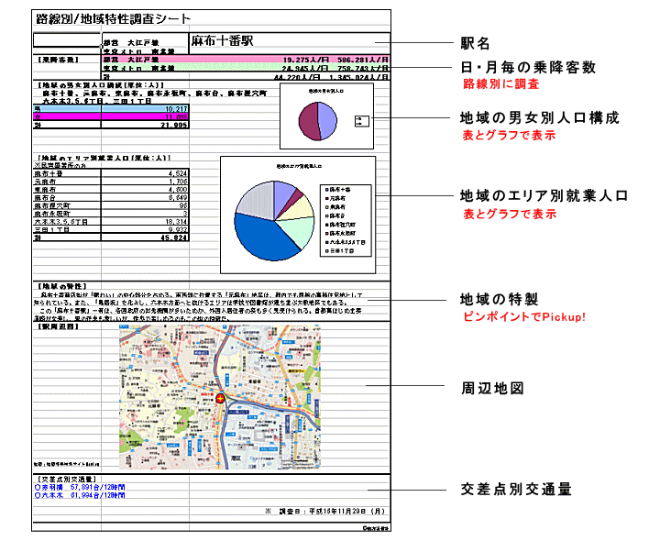Click the 地域のエリア別就業人口 annotation label
660x541 pixels.
pos(544,196)
